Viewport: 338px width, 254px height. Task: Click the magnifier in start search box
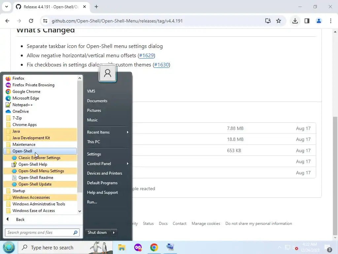(76, 233)
